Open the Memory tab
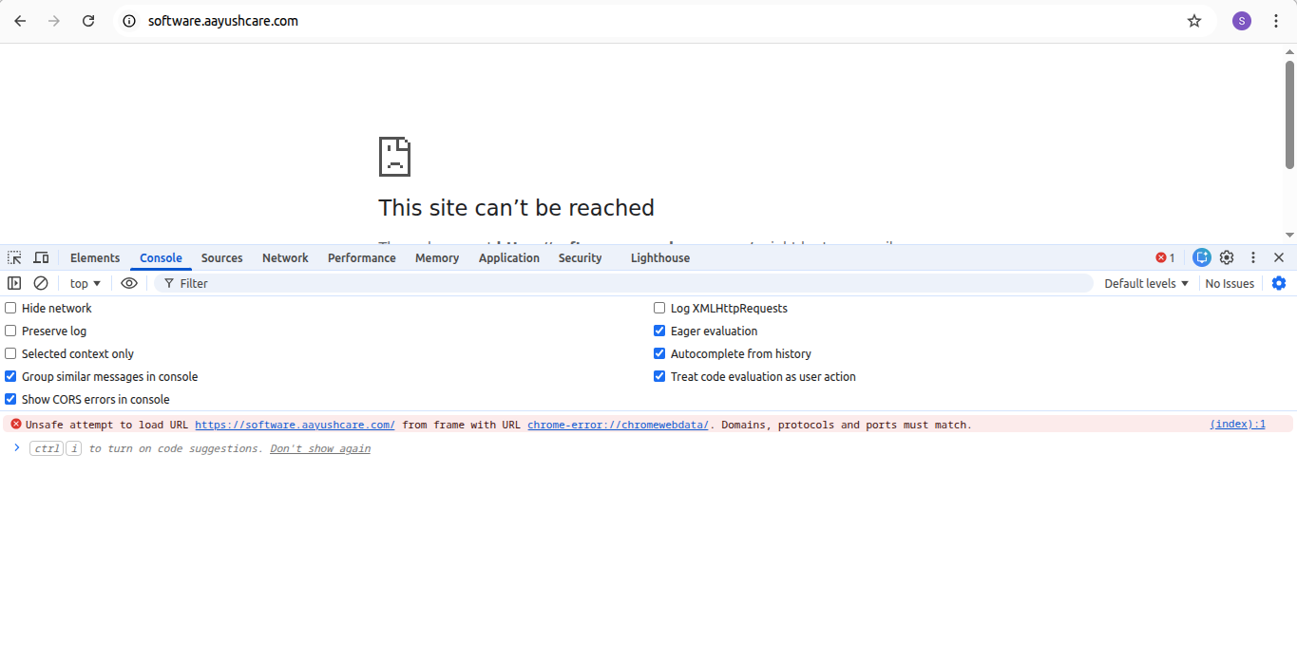This screenshot has height=663, width=1297. (x=437, y=257)
